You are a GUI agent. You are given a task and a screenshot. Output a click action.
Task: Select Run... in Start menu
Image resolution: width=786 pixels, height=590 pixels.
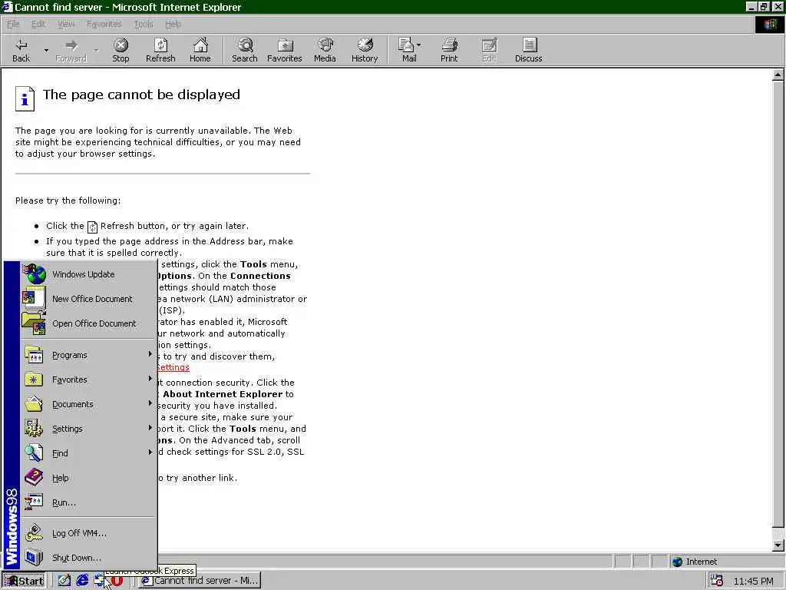[x=89, y=502]
